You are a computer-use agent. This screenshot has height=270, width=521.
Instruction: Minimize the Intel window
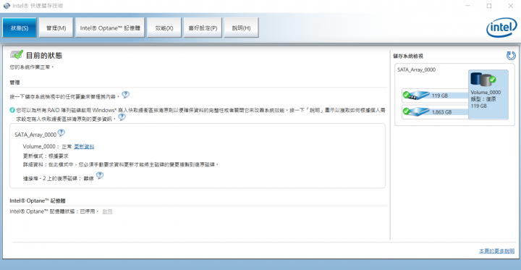point(468,6)
